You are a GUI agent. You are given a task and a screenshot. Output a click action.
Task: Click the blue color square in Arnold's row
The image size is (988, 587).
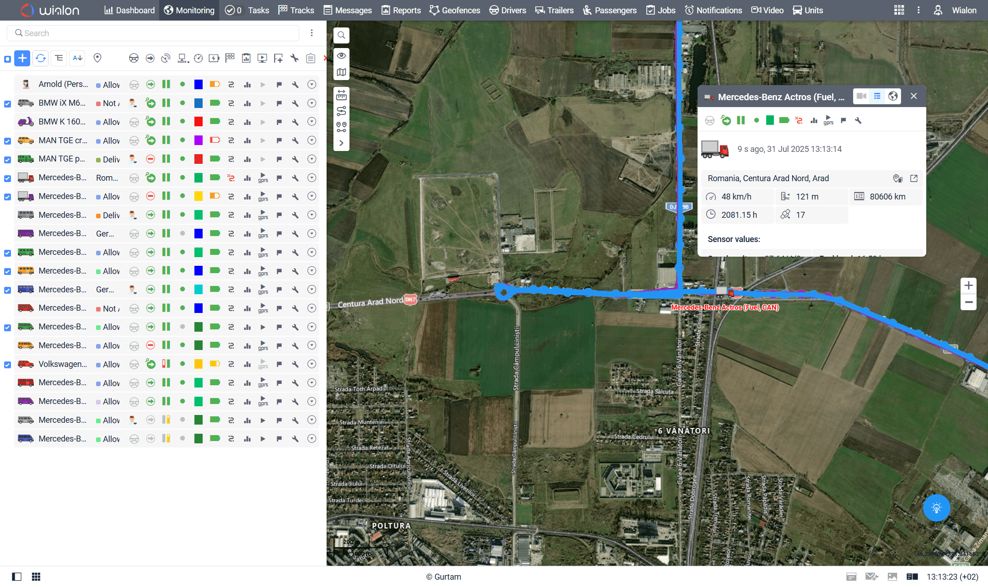coord(198,84)
